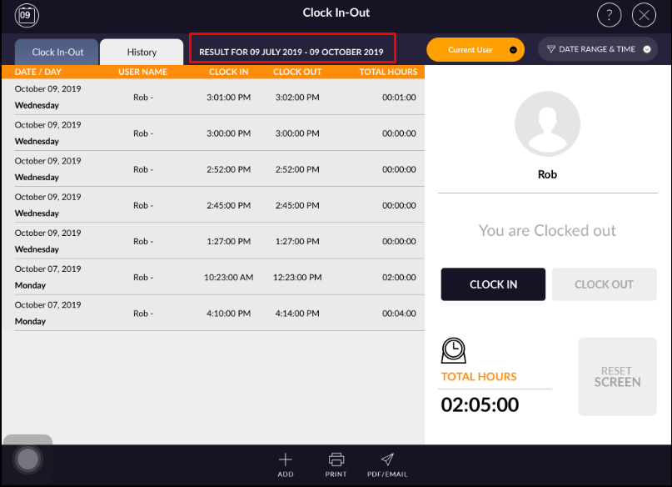Viewport: 672px width, 487px height.
Task: Expand the Date Range & Time filter
Action: click(x=596, y=50)
